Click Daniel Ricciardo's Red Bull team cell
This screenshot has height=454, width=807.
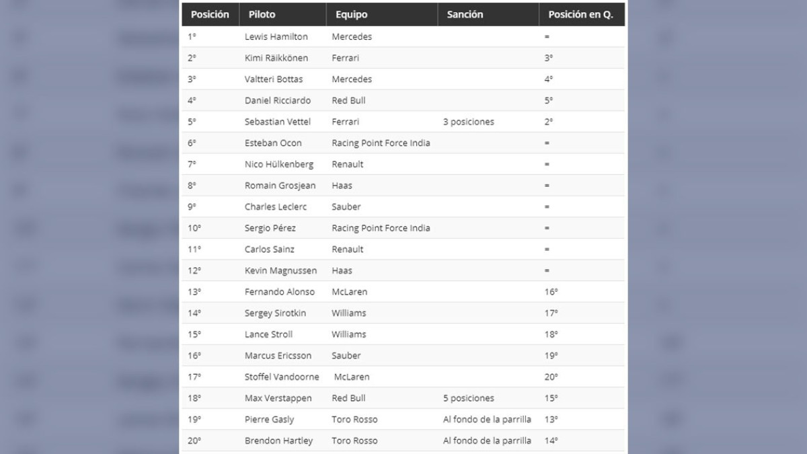[348, 101]
